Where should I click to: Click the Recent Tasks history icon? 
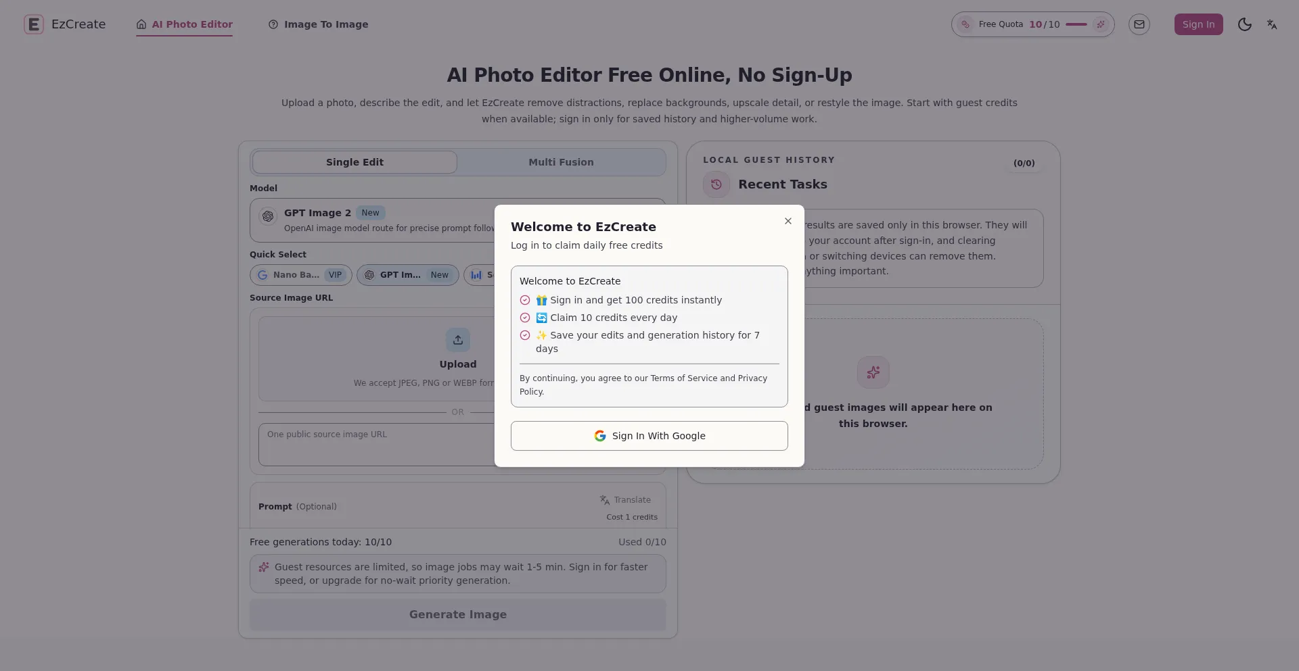pyautogui.click(x=716, y=184)
